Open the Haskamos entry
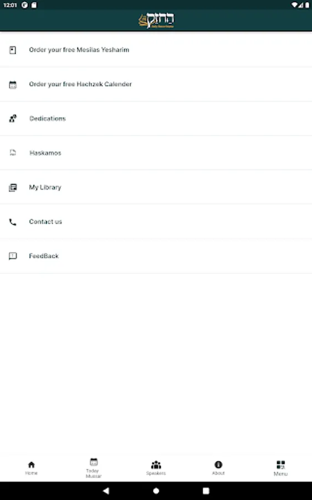 (x=156, y=153)
